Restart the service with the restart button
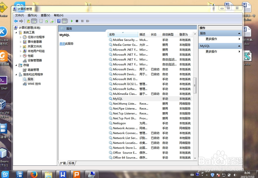The width and height of the screenshot is (258, 178). coord(88,21)
